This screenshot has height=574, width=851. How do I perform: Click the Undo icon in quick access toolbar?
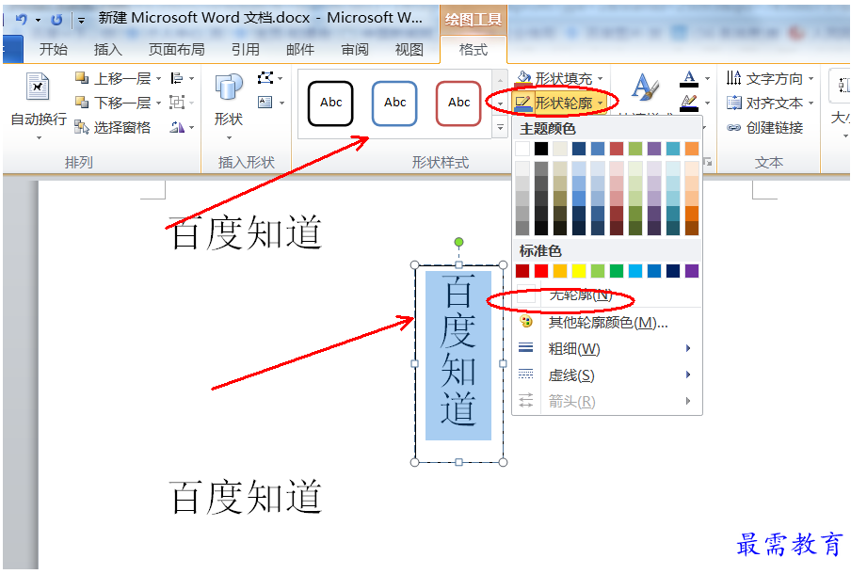(x=21, y=20)
